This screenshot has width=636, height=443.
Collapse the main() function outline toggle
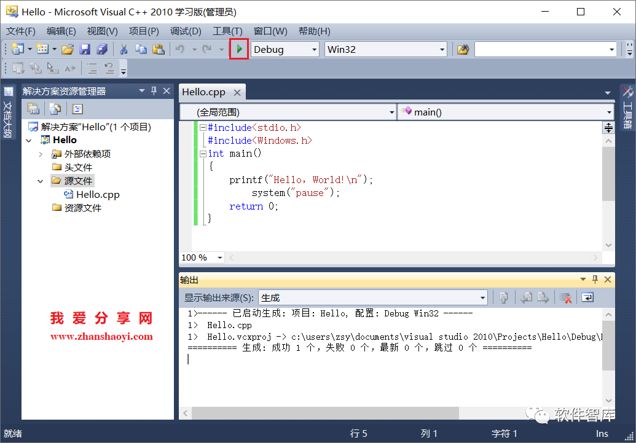coord(203,154)
